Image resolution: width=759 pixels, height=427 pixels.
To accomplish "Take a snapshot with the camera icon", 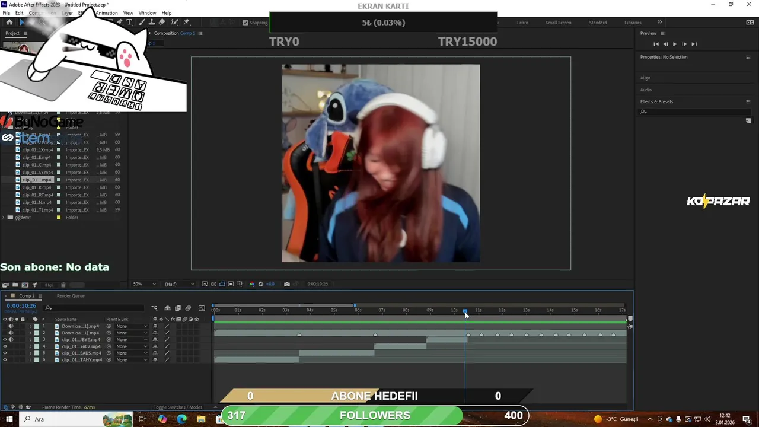I will (287, 284).
